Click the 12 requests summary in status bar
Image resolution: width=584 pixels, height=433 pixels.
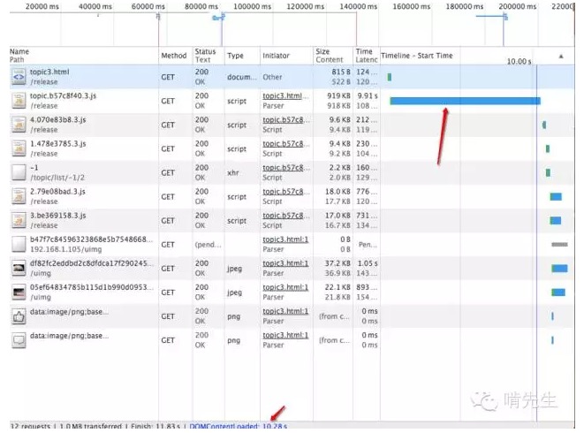point(30,426)
